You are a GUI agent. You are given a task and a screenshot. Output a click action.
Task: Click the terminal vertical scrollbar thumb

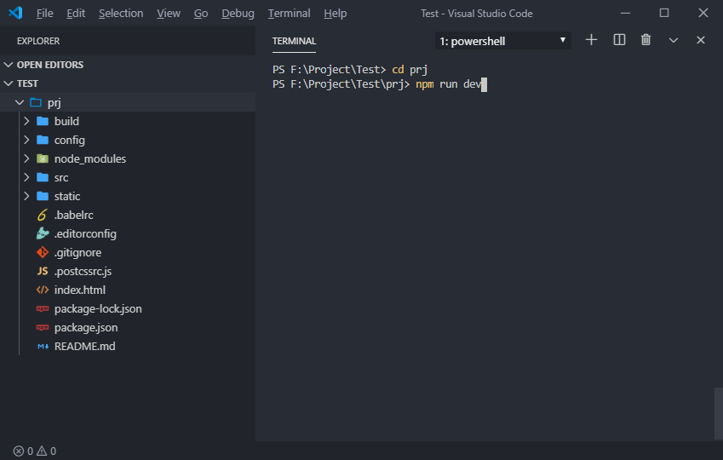[719, 413]
